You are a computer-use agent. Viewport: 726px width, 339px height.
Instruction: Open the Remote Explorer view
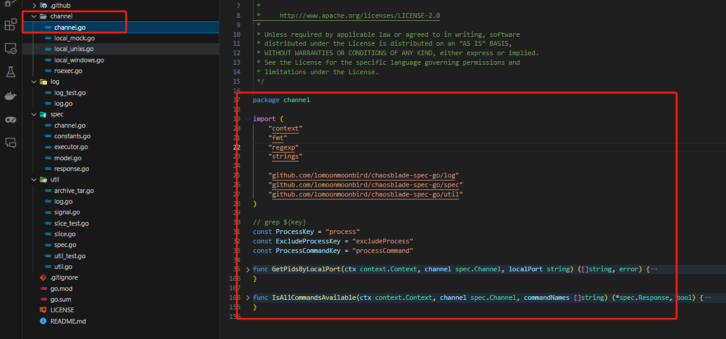(11, 49)
